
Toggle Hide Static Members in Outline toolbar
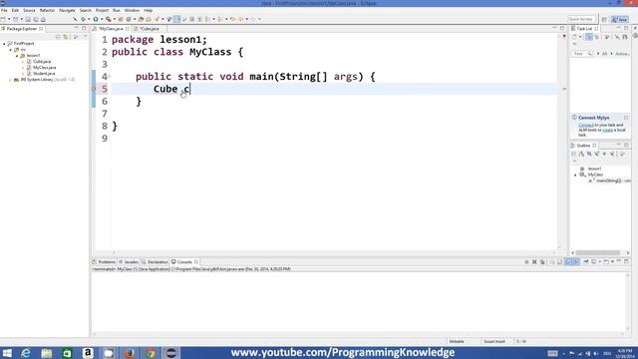pyautogui.click(x=597, y=154)
